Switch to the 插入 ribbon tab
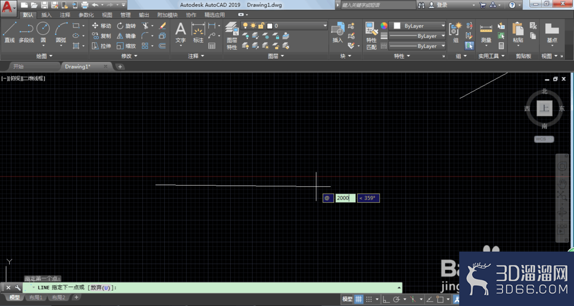 (46, 15)
